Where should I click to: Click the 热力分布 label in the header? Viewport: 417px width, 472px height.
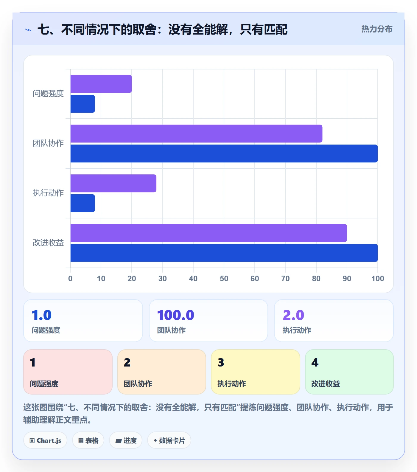pyautogui.click(x=377, y=29)
